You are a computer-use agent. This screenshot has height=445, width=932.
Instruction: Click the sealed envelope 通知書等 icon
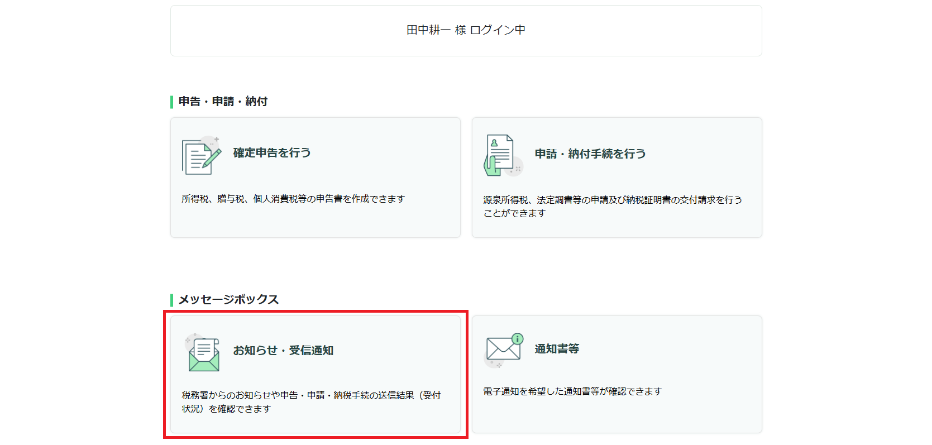(503, 350)
